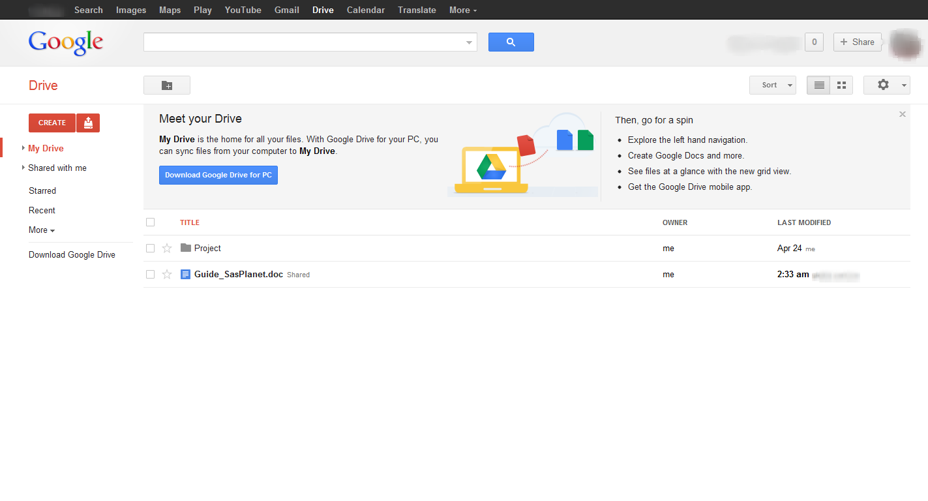Click owner 'me' in Project row
The image size is (928, 501).
point(668,248)
